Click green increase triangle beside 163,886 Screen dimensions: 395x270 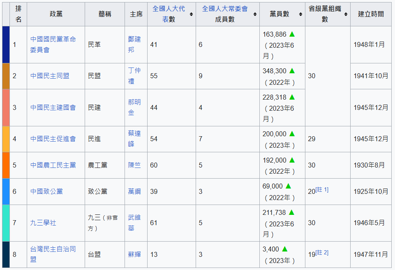click(x=292, y=34)
